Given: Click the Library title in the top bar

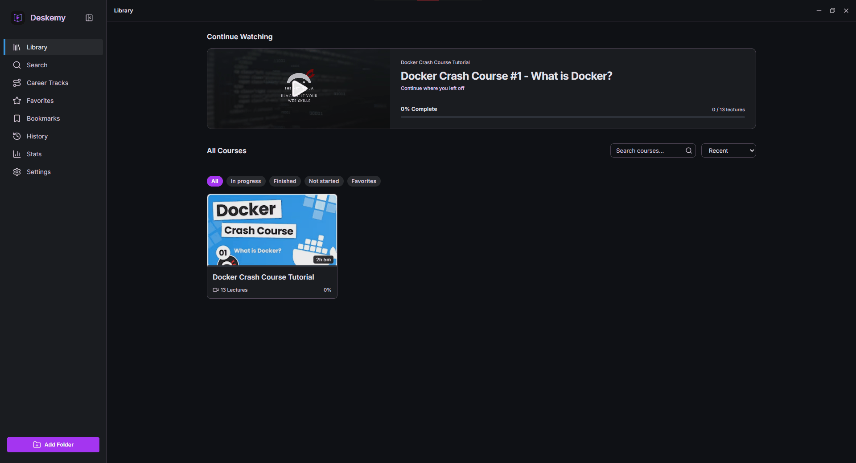Looking at the screenshot, I should [x=123, y=10].
